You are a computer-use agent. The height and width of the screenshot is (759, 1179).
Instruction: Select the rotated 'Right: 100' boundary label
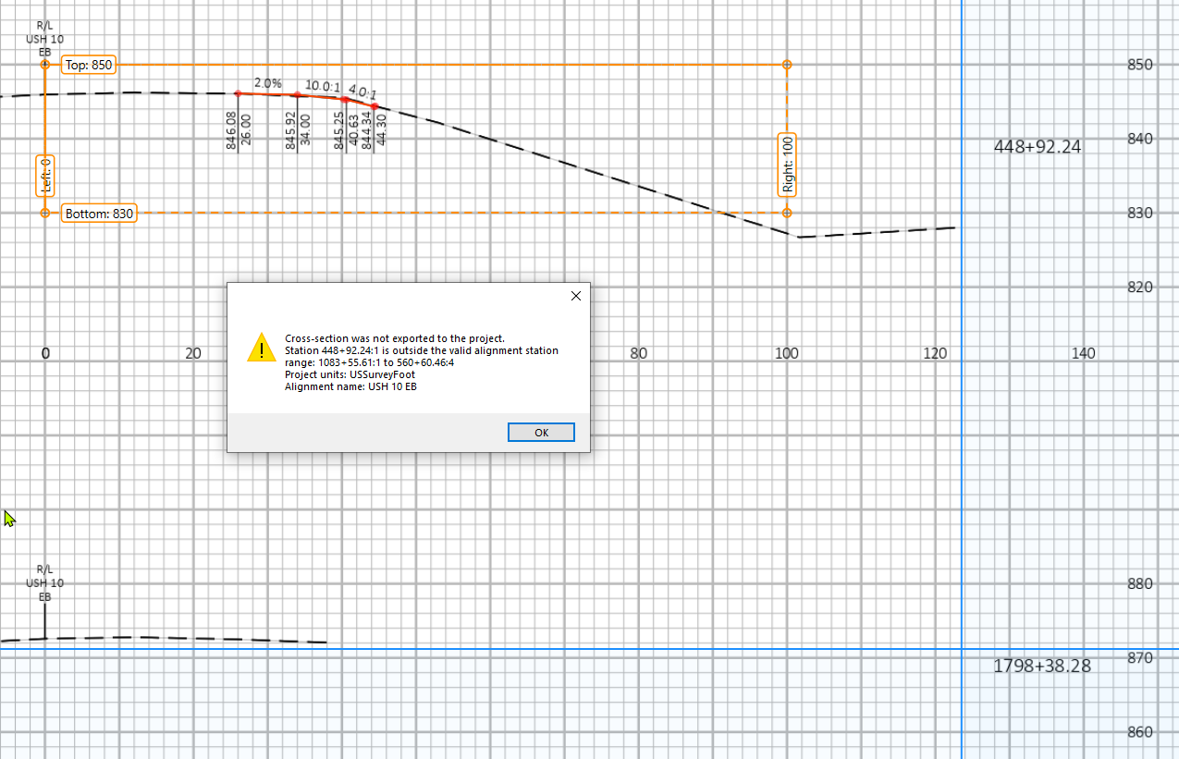[x=788, y=165]
